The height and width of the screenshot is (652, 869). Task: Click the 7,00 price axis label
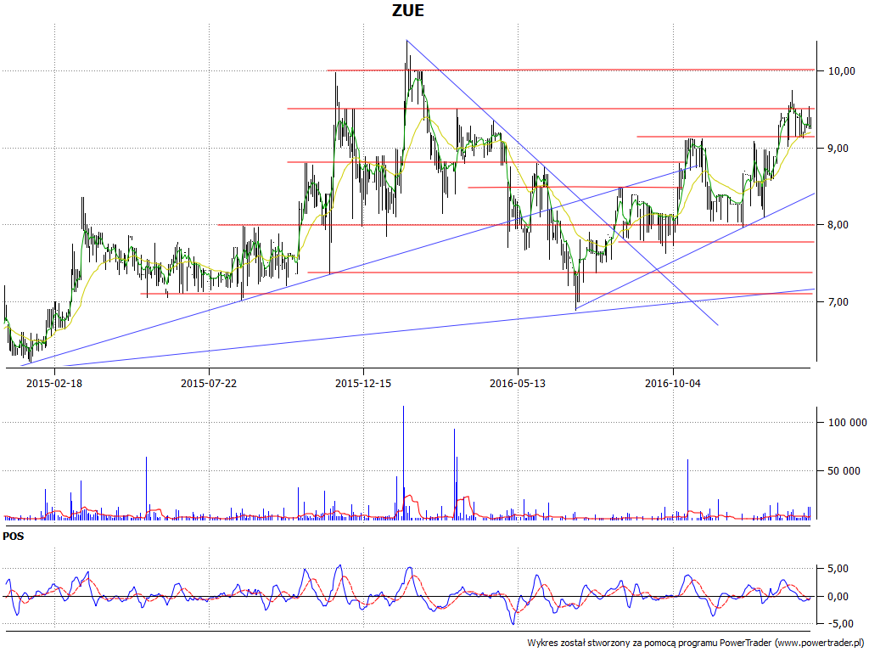(838, 301)
